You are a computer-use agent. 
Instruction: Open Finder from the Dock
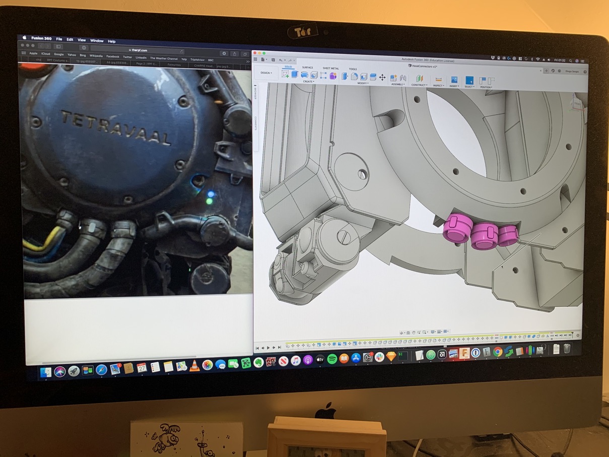[46, 372]
